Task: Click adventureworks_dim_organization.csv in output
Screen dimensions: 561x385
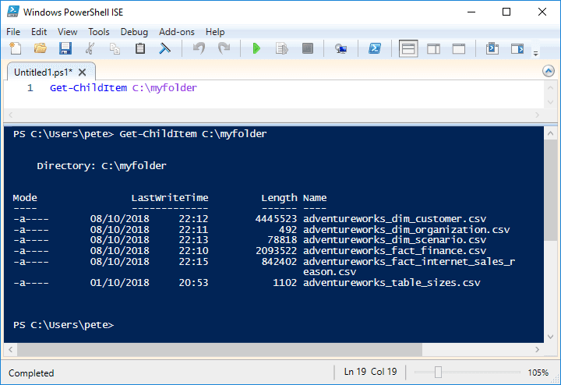Action: pyautogui.click(x=407, y=229)
